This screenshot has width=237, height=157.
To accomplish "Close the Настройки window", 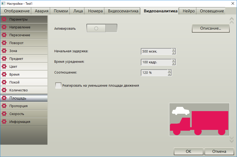I will click(233, 3).
